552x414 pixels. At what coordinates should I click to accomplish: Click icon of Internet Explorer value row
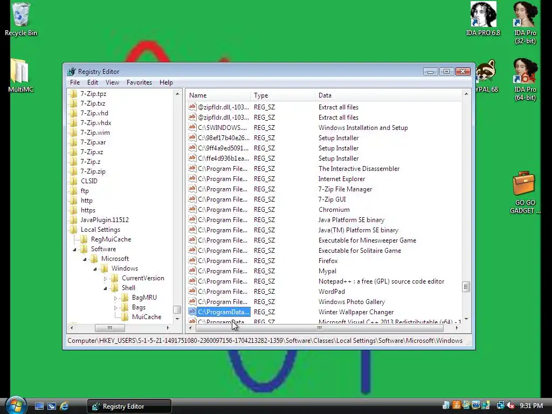tap(192, 179)
